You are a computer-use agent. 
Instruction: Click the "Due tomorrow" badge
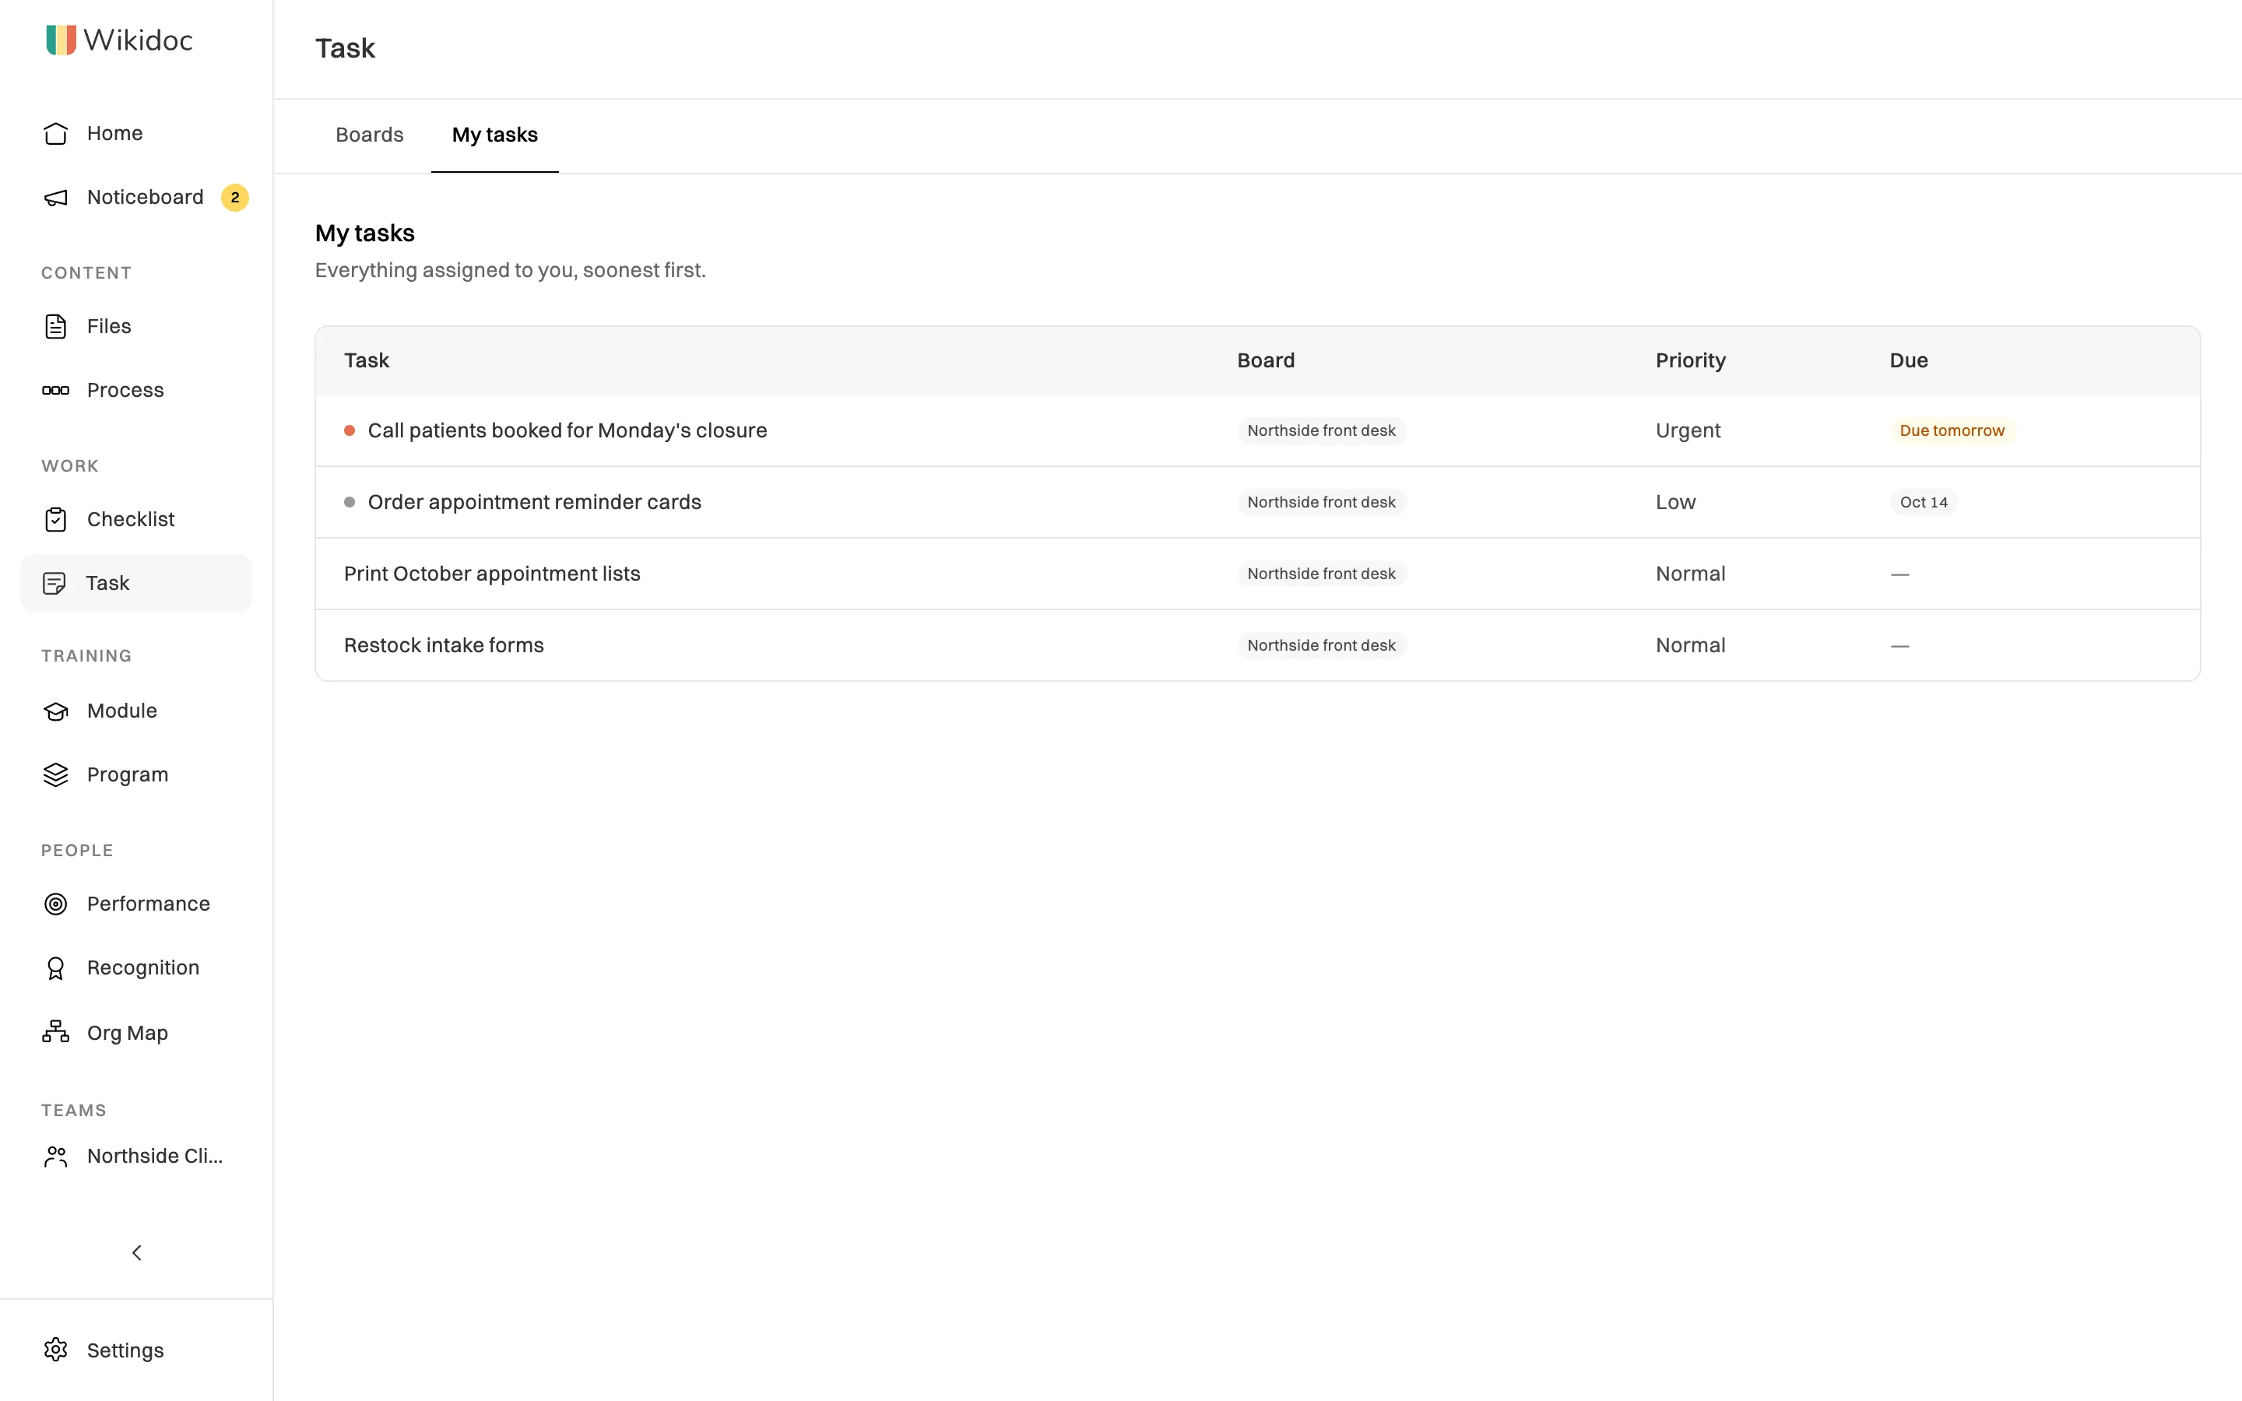click(x=1951, y=431)
